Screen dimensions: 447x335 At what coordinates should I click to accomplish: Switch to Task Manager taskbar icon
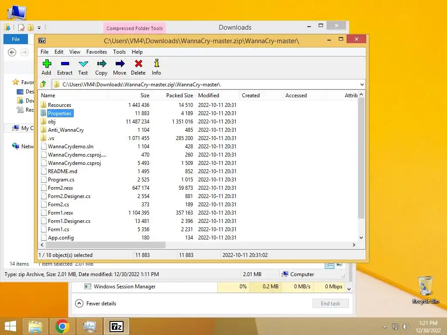click(x=89, y=326)
